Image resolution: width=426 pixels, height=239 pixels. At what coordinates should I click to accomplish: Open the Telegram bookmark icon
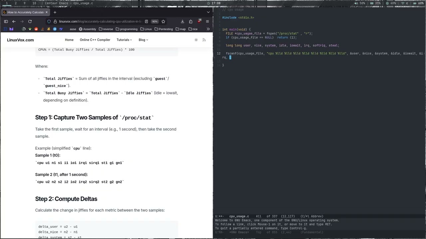pyautogui.click(x=55, y=29)
